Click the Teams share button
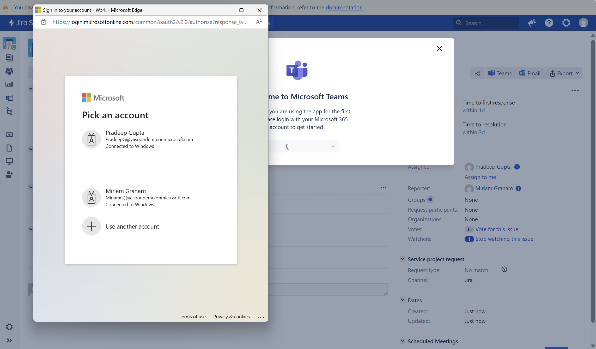Viewport: 596px width, 349px height. tap(500, 74)
